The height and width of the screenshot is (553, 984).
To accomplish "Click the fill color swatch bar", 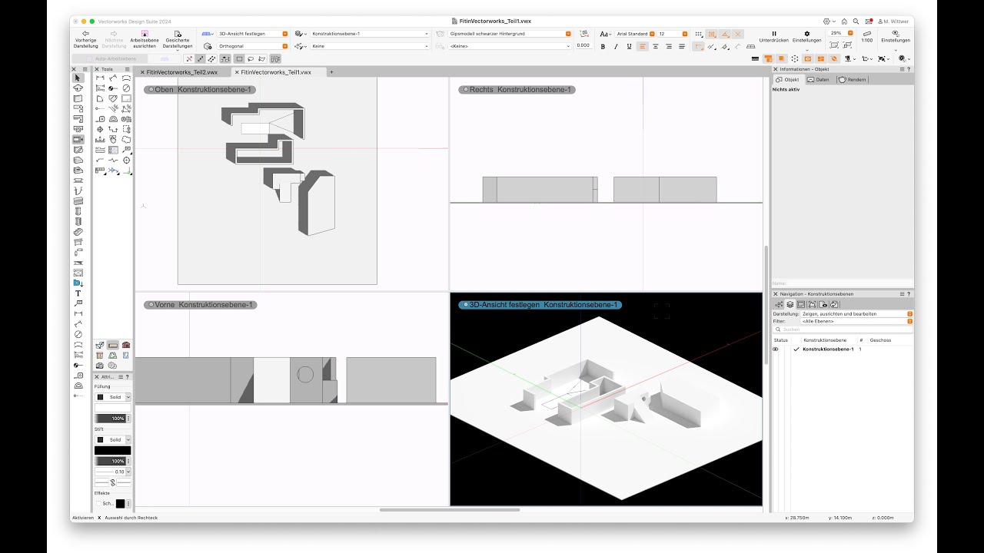I will (112, 408).
